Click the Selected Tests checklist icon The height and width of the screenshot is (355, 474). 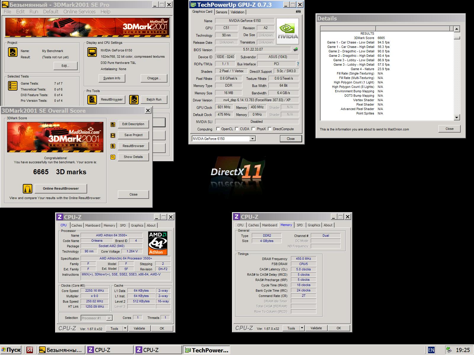[13, 86]
